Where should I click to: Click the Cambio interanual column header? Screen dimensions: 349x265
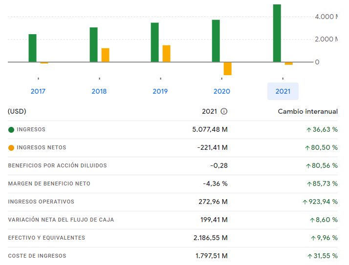tap(307, 111)
